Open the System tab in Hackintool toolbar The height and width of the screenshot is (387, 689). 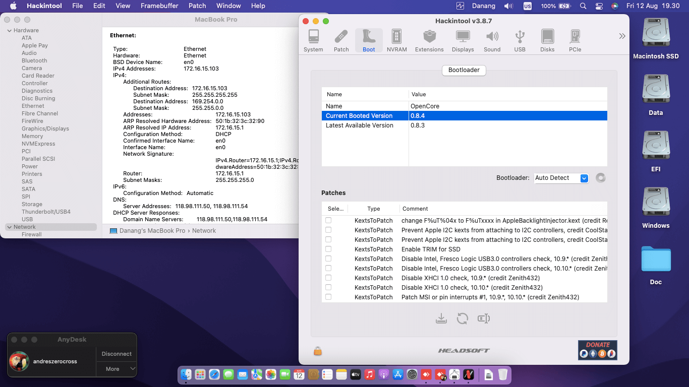click(x=313, y=41)
